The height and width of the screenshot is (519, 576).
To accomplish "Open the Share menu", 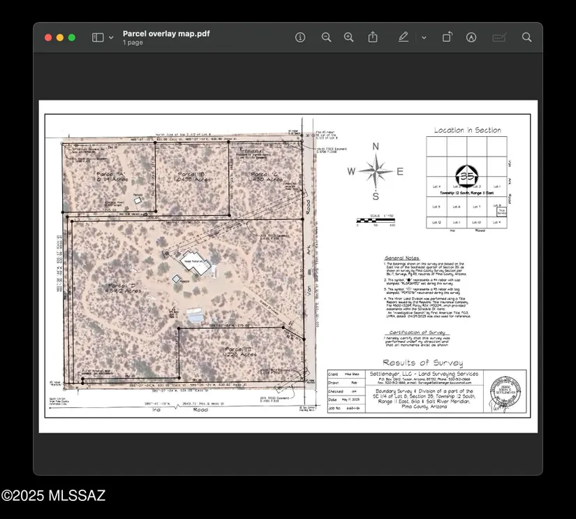I will pyautogui.click(x=373, y=38).
